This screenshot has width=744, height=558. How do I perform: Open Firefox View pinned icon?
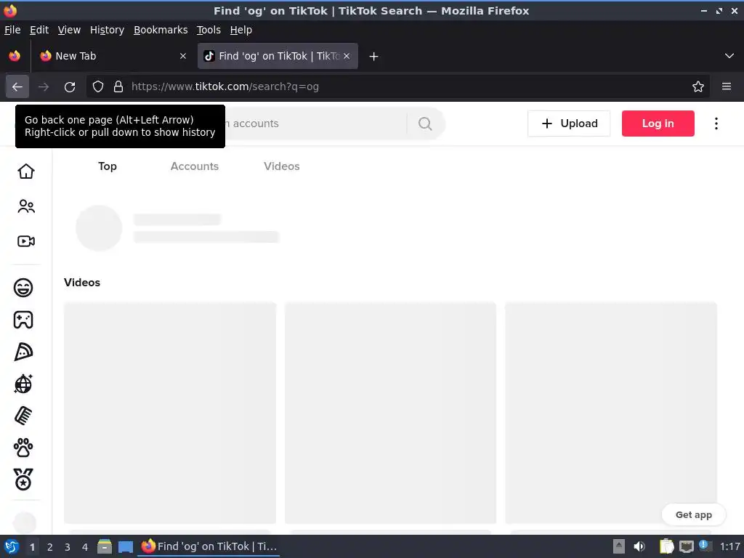pyautogui.click(x=15, y=56)
